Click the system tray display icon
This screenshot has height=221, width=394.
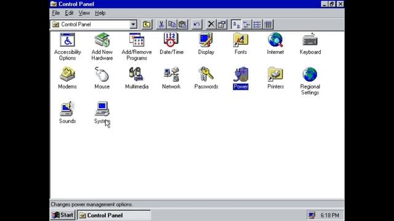pos(312,215)
